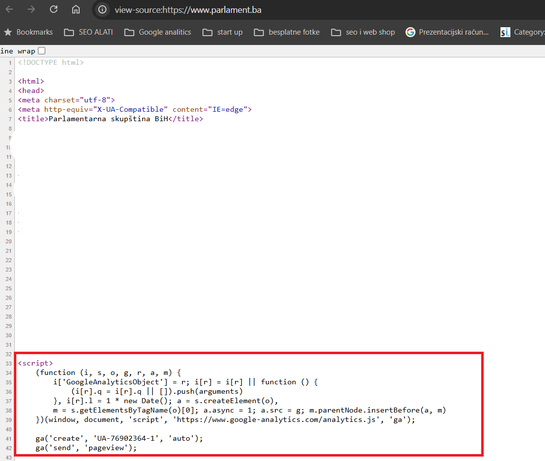Viewport: 545px width, 461px height.
Task: Click the Bookmarks star icon
Action: [x=8, y=32]
